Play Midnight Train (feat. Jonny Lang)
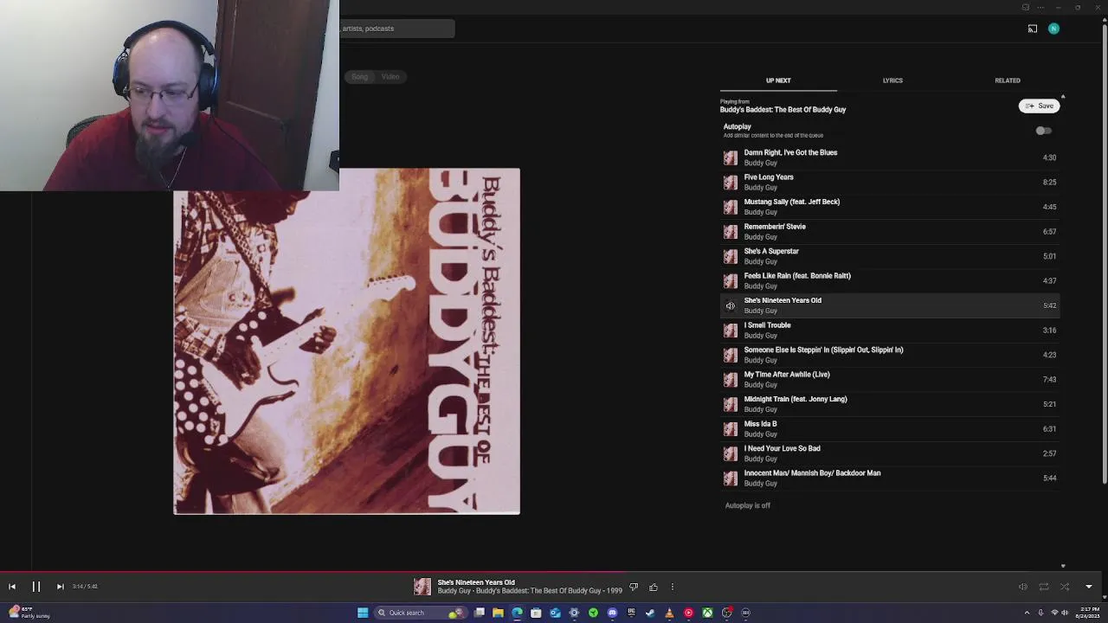The image size is (1108, 623). coord(890,404)
